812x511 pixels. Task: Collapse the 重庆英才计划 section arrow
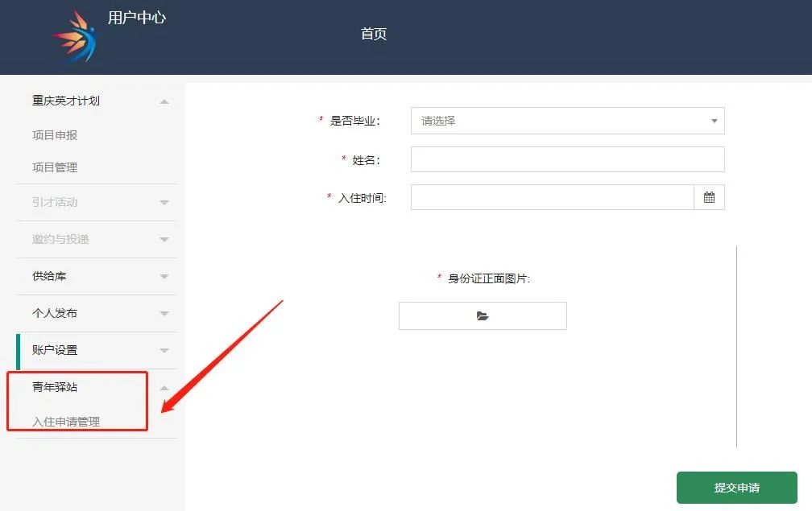point(164,101)
